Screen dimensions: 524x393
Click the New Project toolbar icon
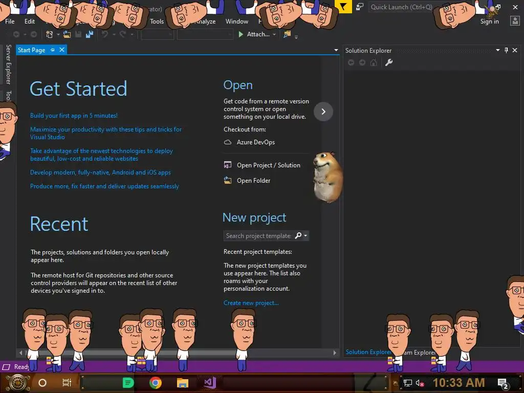pyautogui.click(x=50, y=34)
